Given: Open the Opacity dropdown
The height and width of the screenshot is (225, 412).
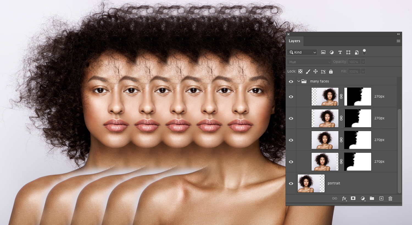Looking at the screenshot, I should [x=363, y=62].
